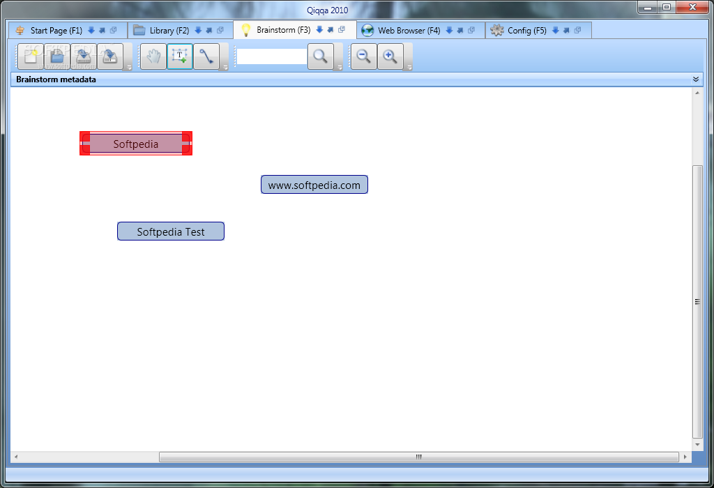Viewport: 714px width, 488px height.
Task: Click down arrow on Library tab
Action: pos(198,30)
